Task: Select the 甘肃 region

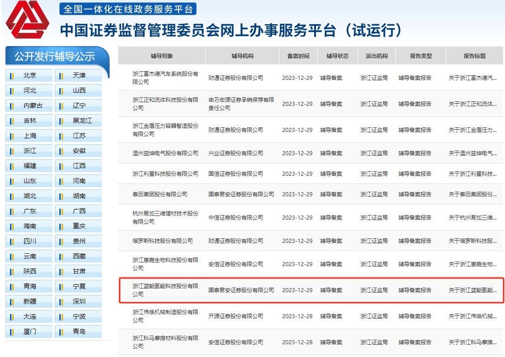Action: [x=78, y=271]
